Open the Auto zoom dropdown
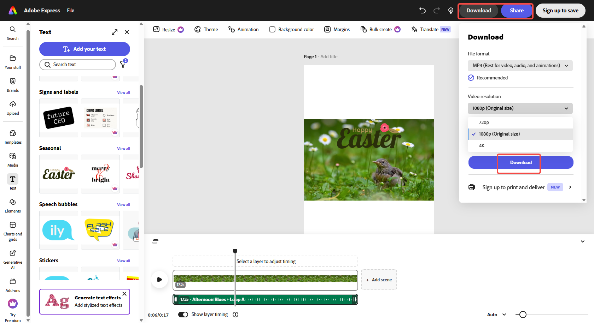The width and height of the screenshot is (594, 323). (497, 315)
